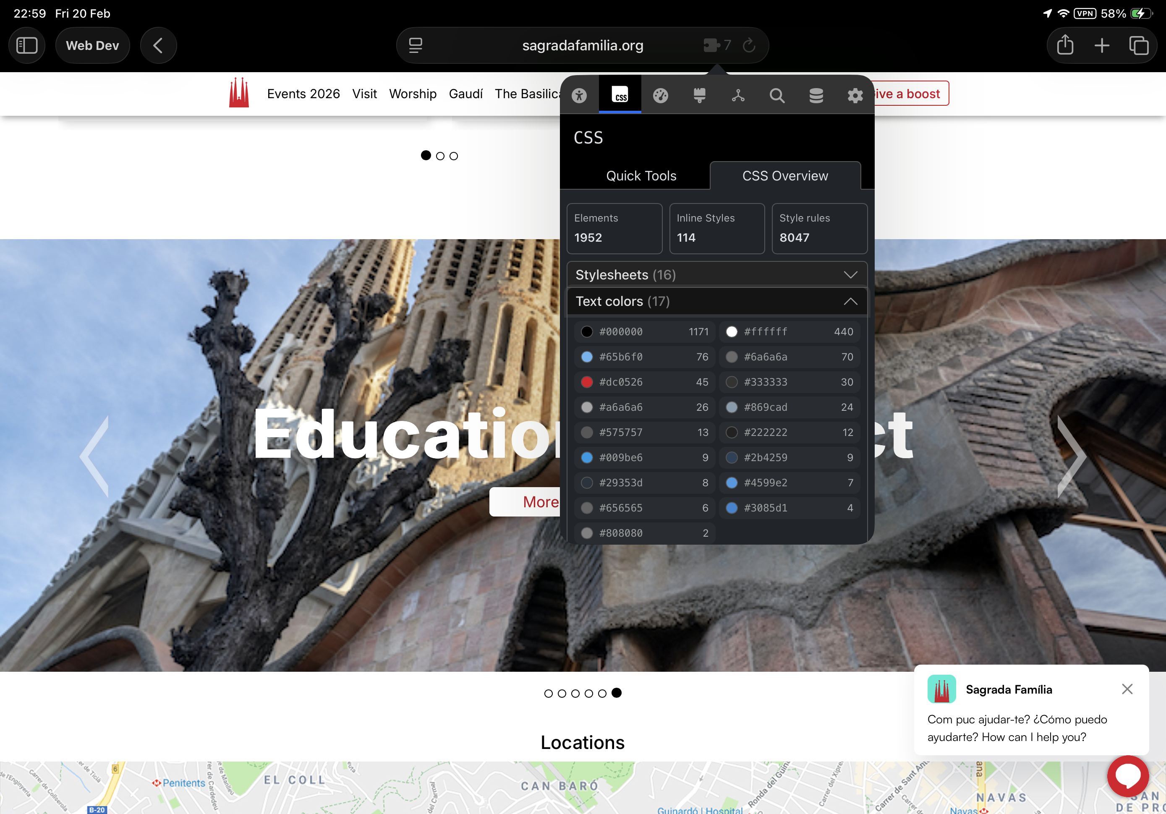Screen dimensions: 1166x814
Task: Select the last carousel dot under the hero image
Action: (617, 693)
